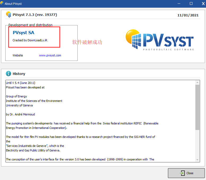Viewport: 206px width, 180px height.
Task: Minimize the About PVsyst window
Action: (x=179, y=3)
